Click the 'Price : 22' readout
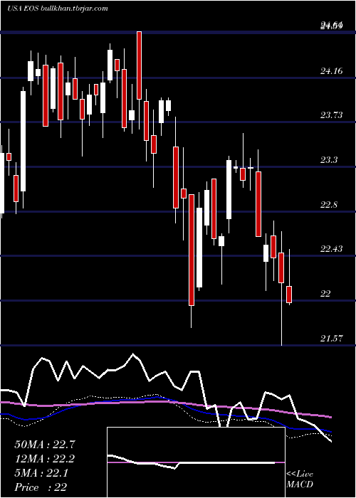Screen dimensions: 356x498 click(x=41, y=487)
